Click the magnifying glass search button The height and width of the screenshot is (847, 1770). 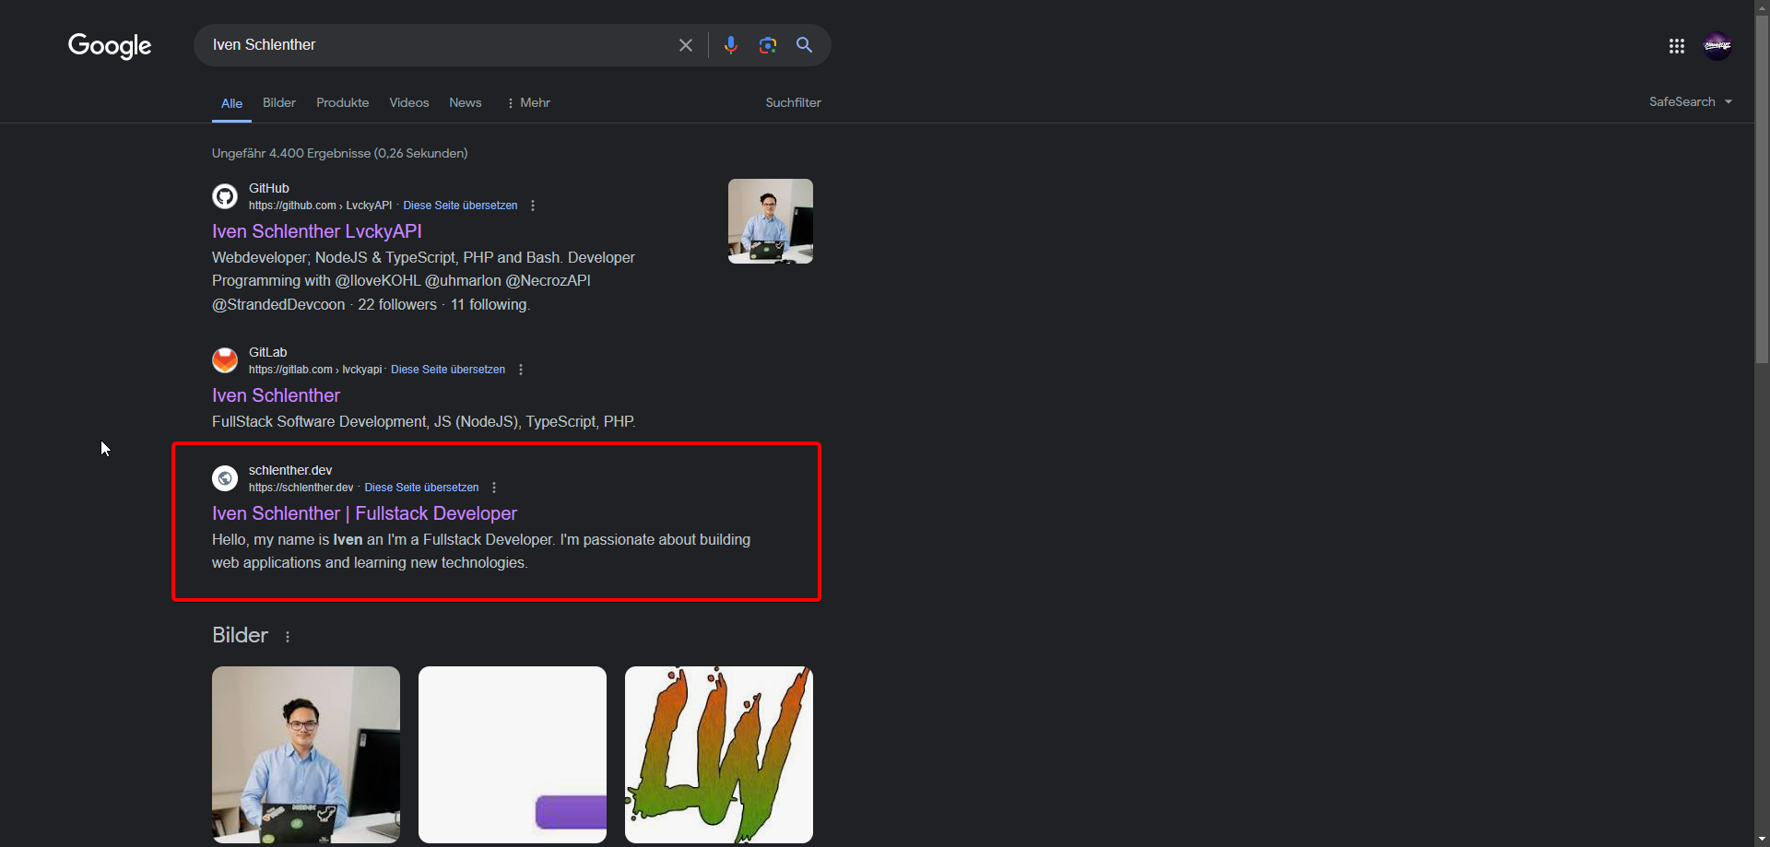click(805, 45)
